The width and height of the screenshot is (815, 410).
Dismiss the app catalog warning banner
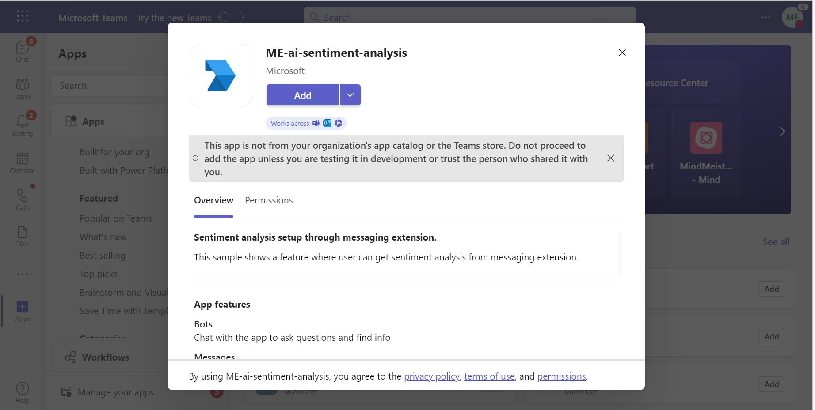pyautogui.click(x=611, y=158)
